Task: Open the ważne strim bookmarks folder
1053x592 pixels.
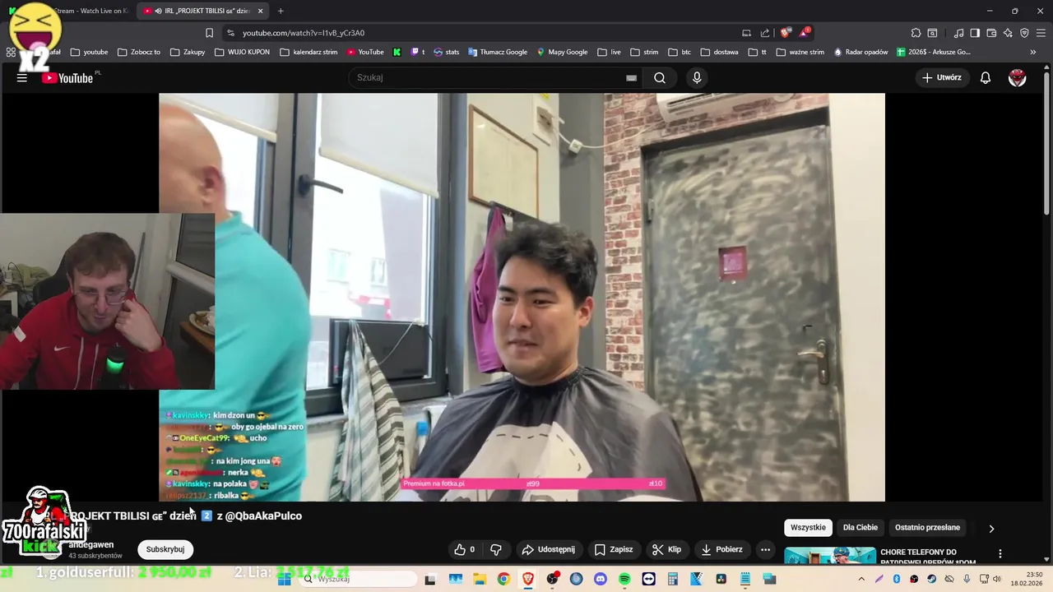Action: point(800,52)
